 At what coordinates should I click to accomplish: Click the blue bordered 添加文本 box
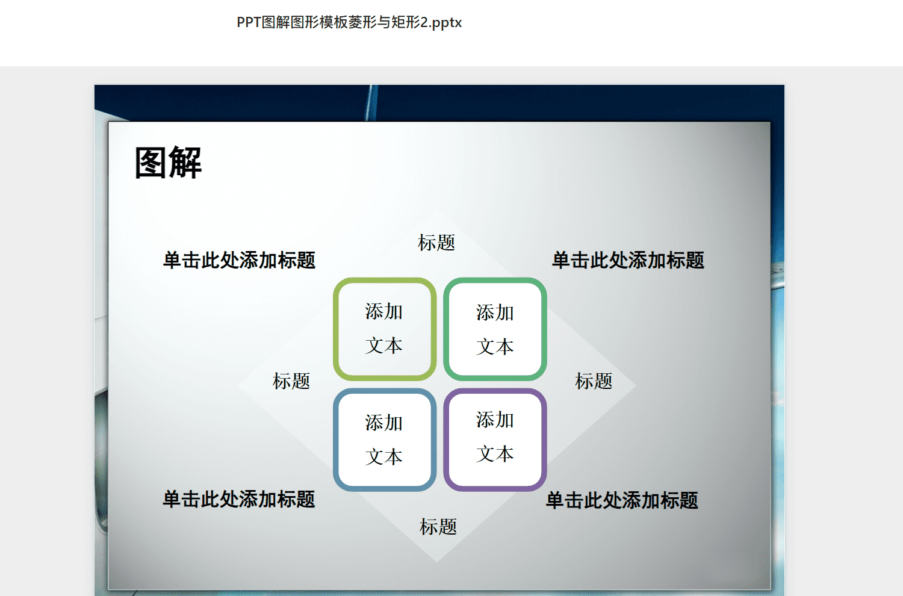point(385,439)
